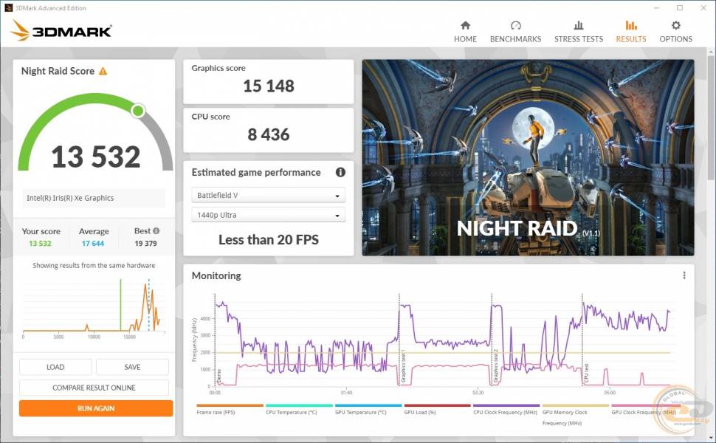Click the CPU score value 8 436
This screenshot has height=443, width=716.
click(x=269, y=134)
